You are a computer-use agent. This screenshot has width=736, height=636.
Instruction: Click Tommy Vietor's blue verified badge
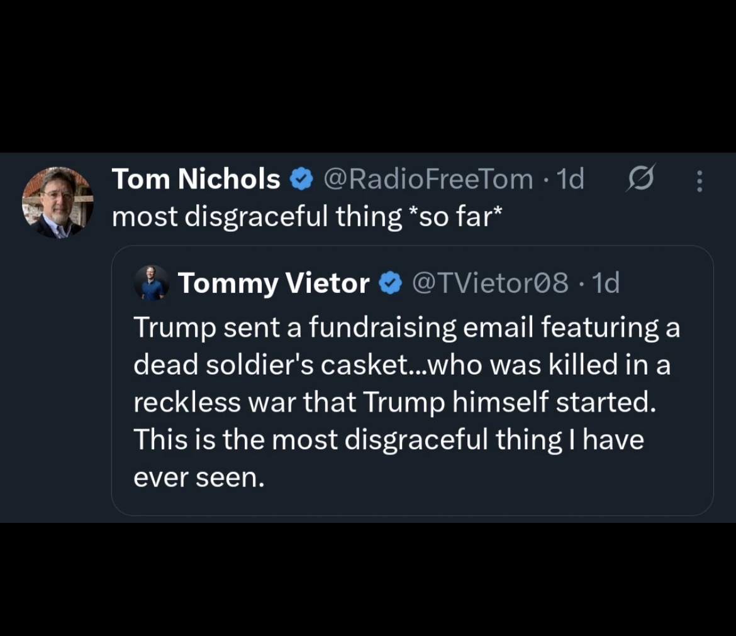click(390, 284)
